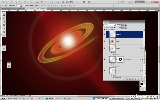Delete layer trash icon
The image size is (160, 100).
coord(142,79)
